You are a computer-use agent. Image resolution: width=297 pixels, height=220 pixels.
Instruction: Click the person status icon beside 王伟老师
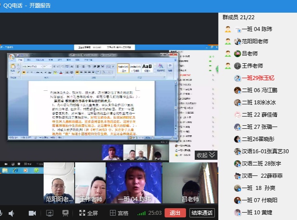228,66
